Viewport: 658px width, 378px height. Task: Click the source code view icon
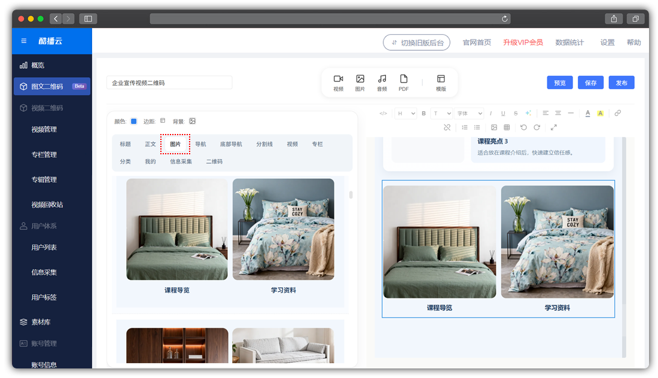click(x=383, y=113)
